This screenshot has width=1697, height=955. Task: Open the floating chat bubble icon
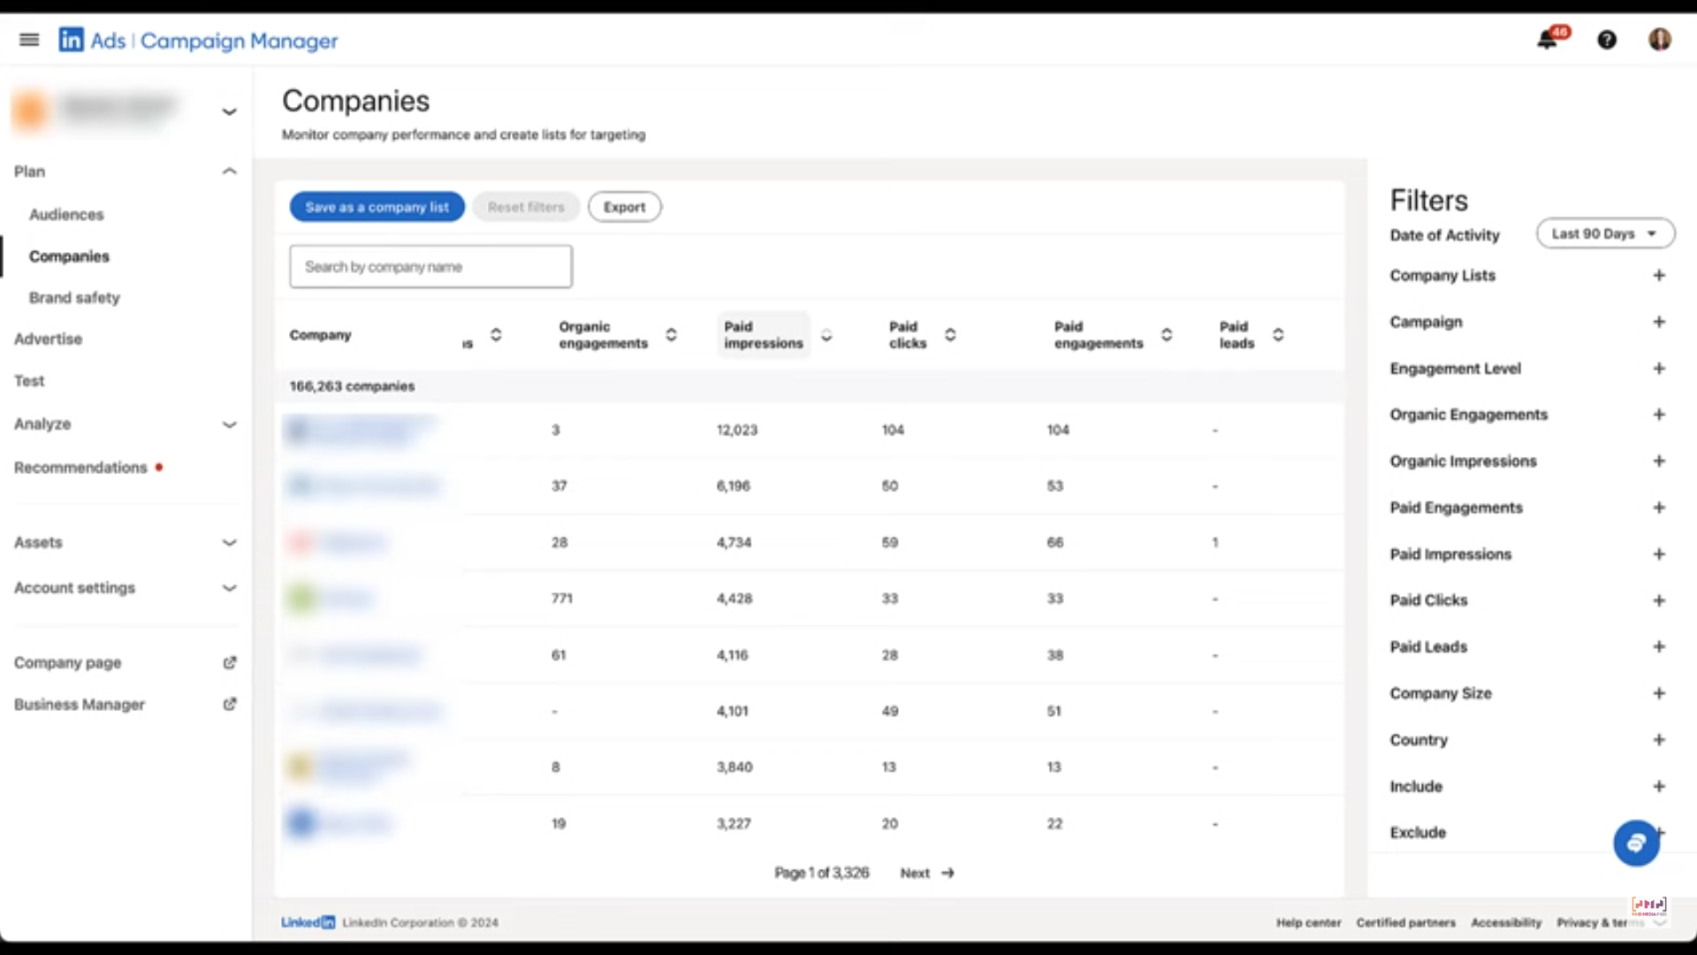(1636, 843)
